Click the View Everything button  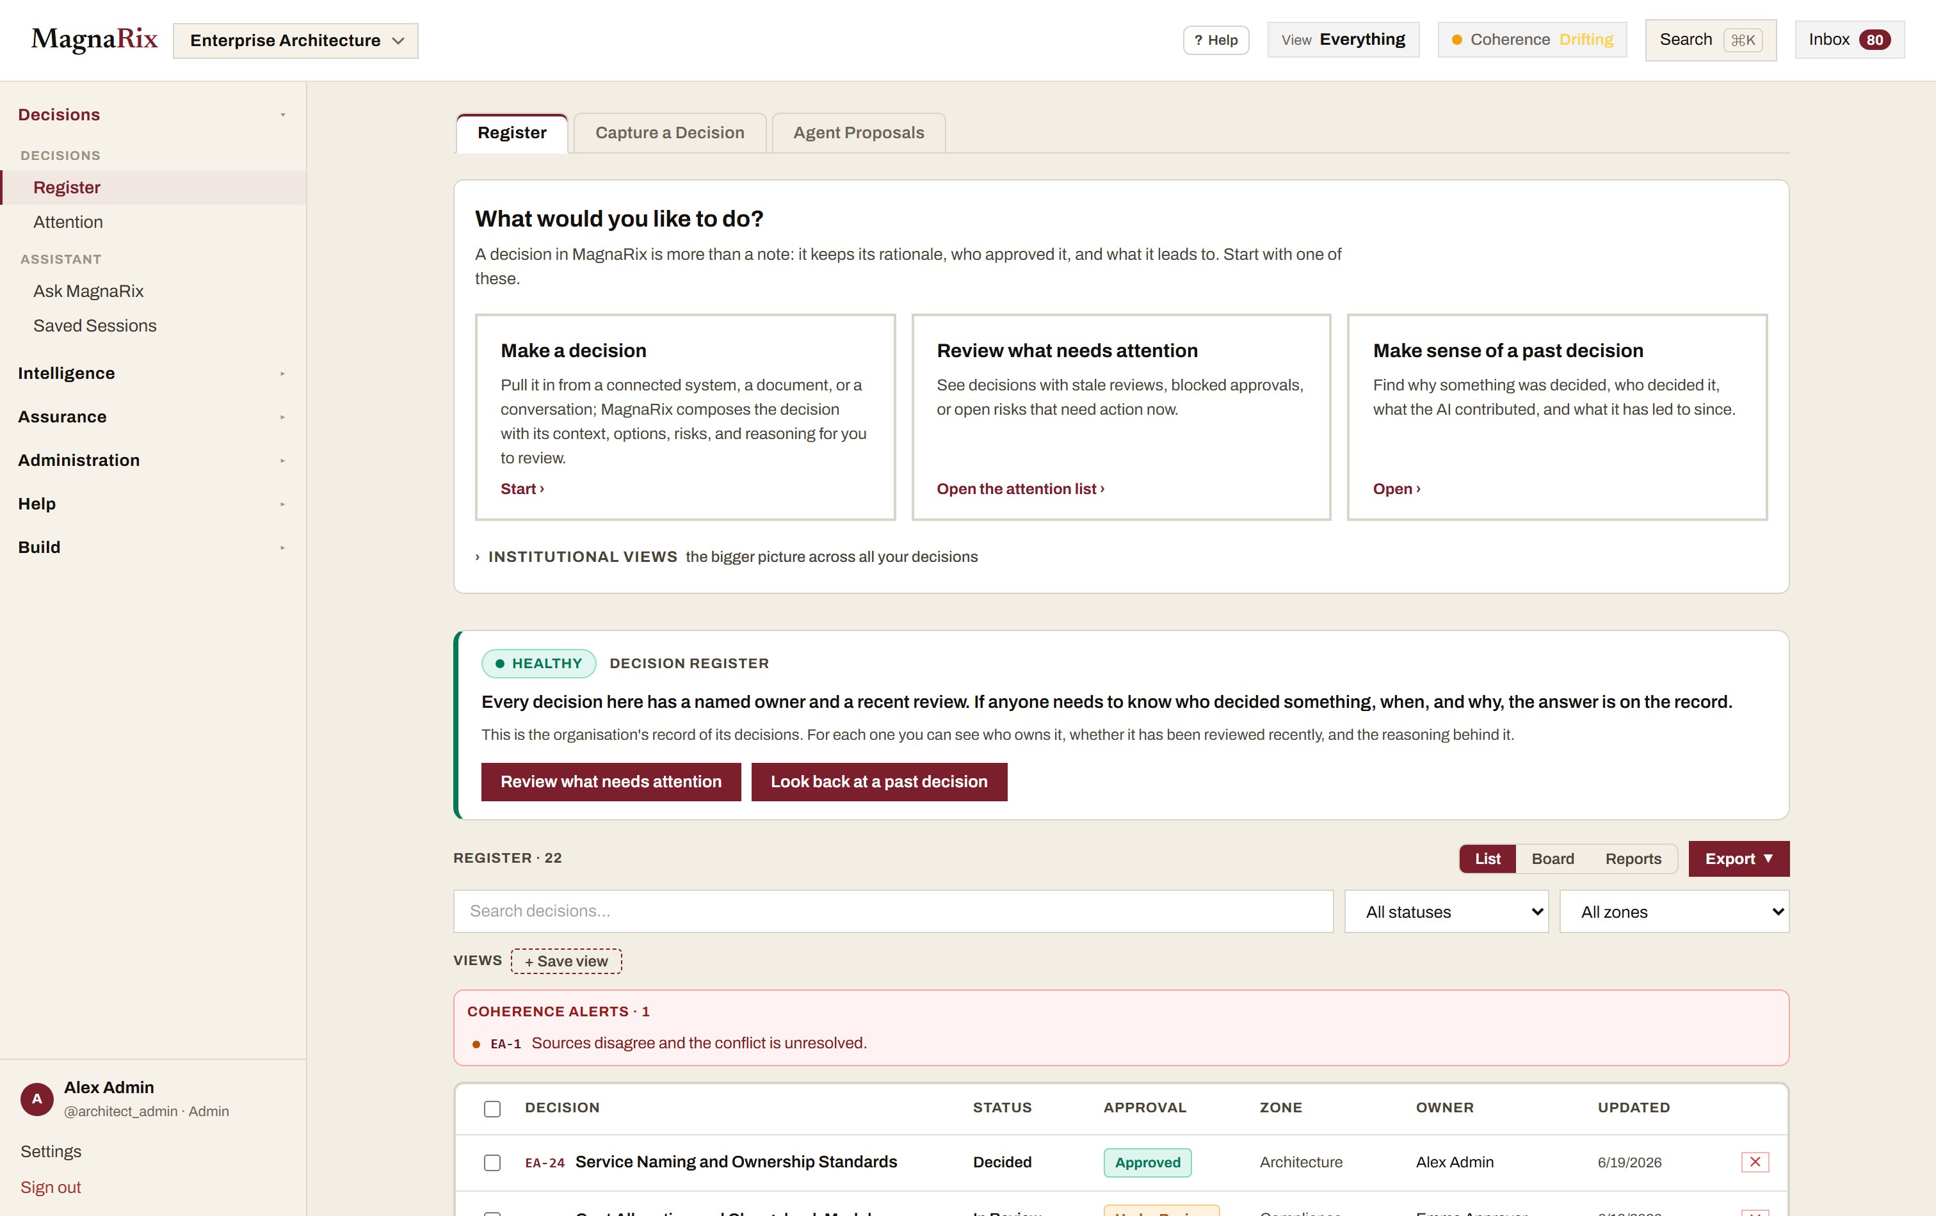pyautogui.click(x=1343, y=40)
